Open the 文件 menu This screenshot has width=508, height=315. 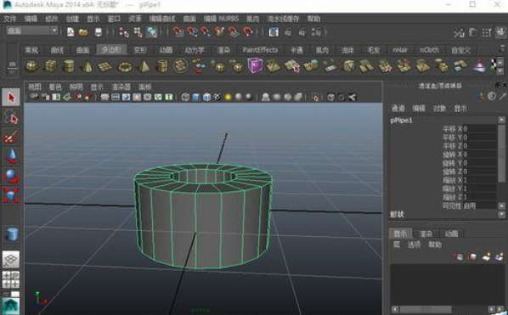point(9,19)
